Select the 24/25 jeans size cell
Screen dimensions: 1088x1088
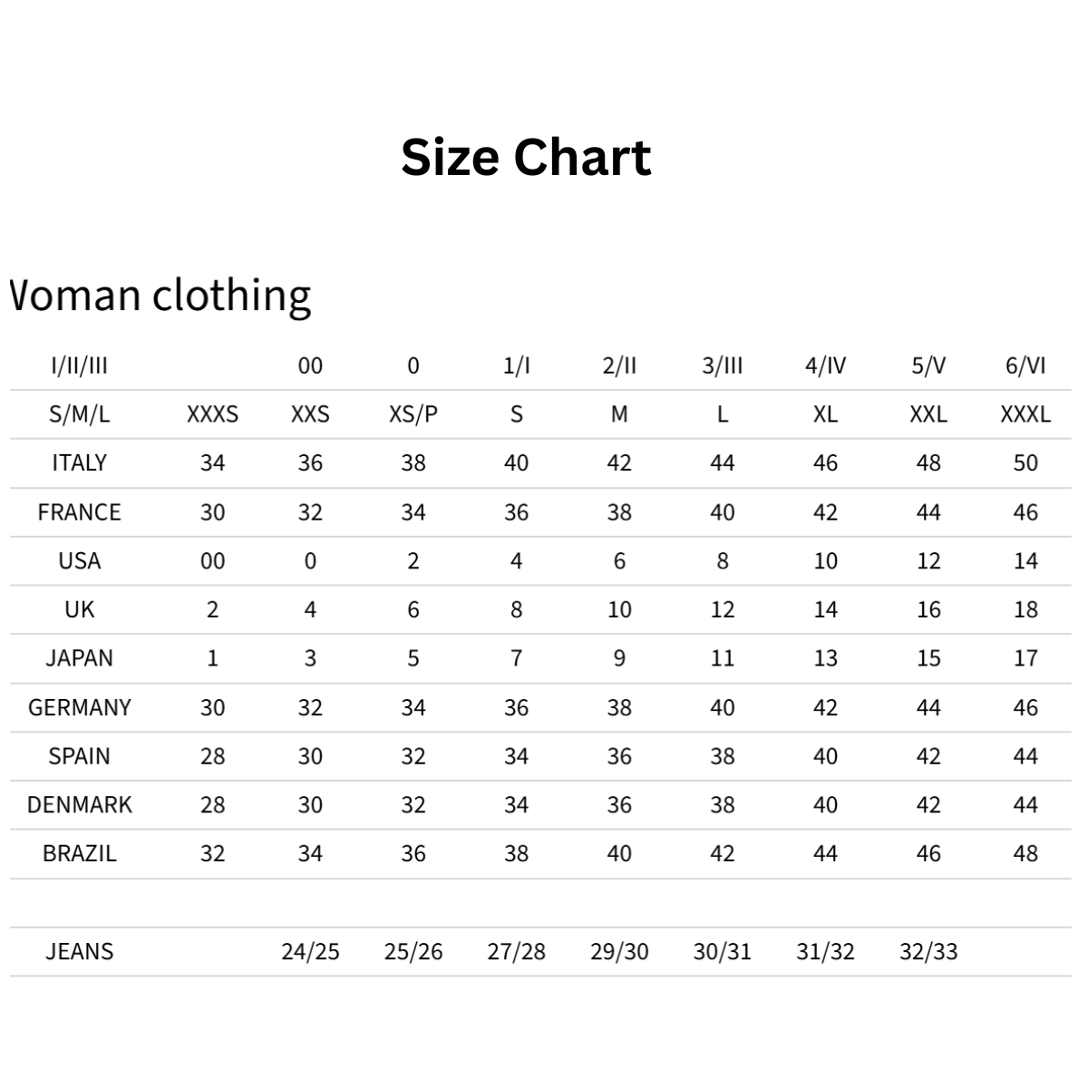(x=310, y=952)
